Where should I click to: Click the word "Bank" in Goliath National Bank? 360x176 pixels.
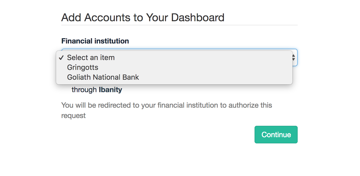pyautogui.click(x=131, y=77)
